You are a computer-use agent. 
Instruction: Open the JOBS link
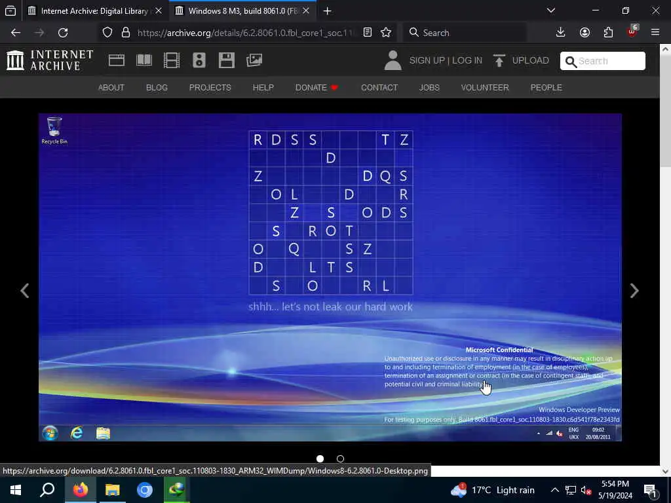point(429,88)
